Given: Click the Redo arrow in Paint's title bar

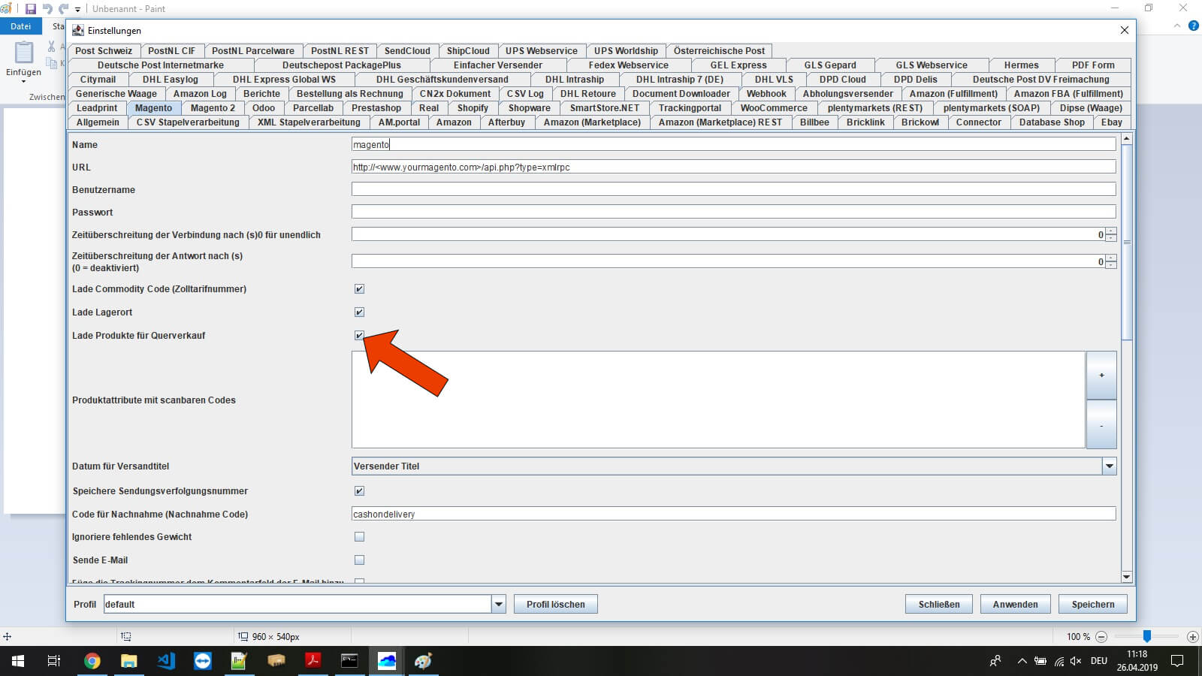Looking at the screenshot, I should (64, 9).
